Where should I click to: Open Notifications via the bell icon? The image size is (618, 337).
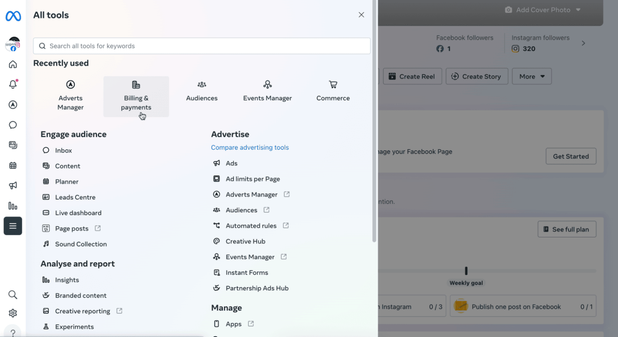coord(12,84)
